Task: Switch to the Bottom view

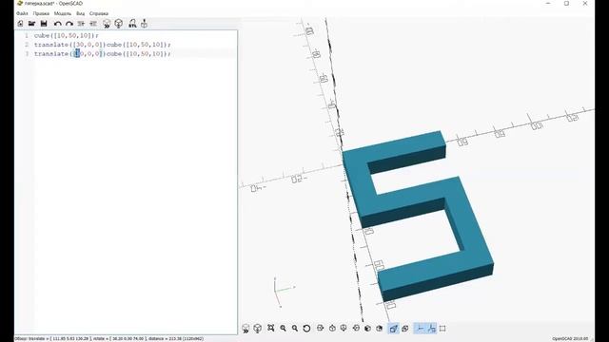Action: point(344,328)
